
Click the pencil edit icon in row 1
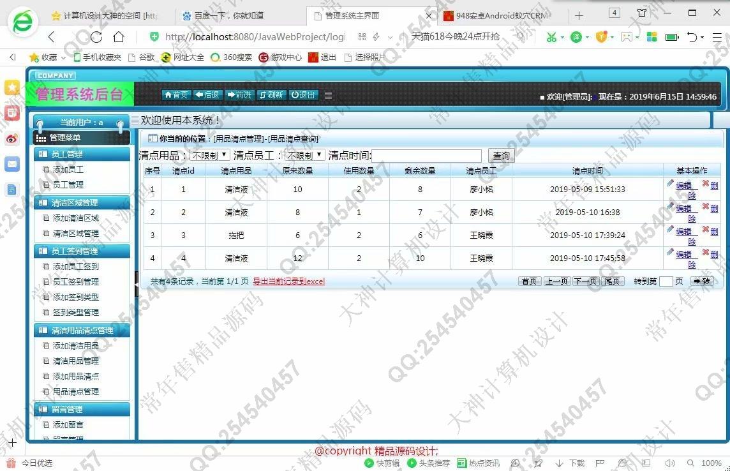coord(670,183)
